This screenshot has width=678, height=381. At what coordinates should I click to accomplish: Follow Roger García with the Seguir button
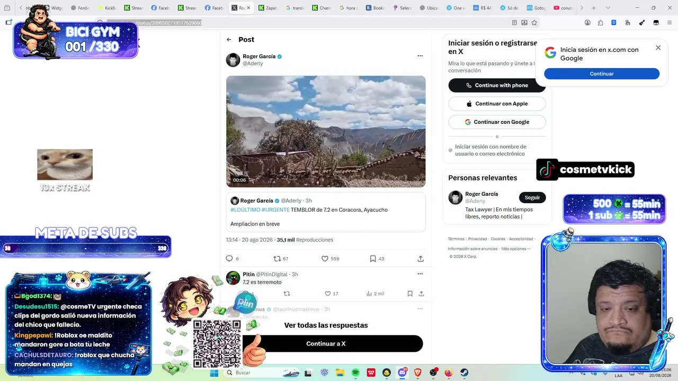pyautogui.click(x=532, y=197)
